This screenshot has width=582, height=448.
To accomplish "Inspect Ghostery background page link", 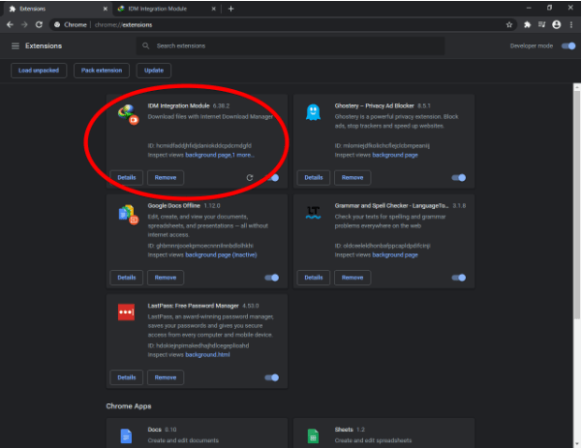I will pyautogui.click(x=395, y=155).
